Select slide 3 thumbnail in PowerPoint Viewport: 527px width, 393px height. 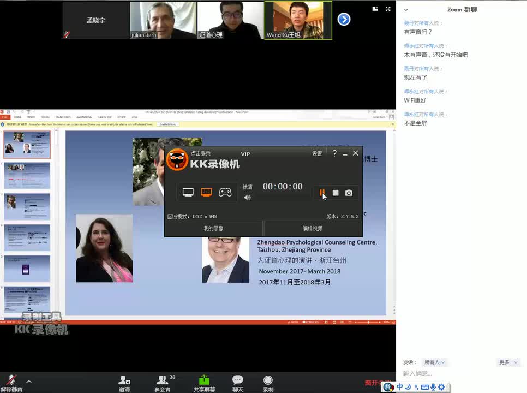click(x=27, y=206)
